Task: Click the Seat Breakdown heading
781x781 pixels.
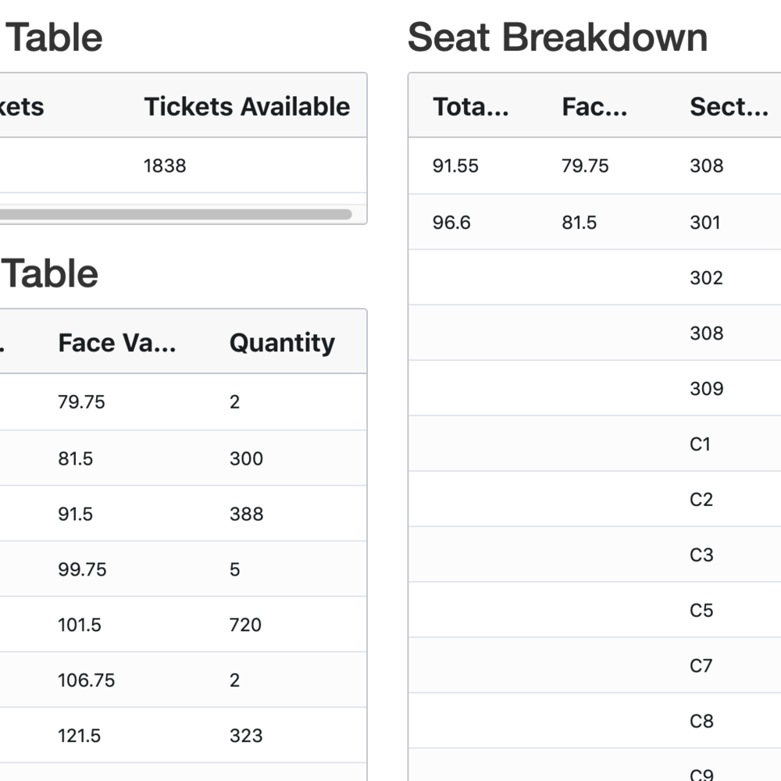Action: point(558,37)
